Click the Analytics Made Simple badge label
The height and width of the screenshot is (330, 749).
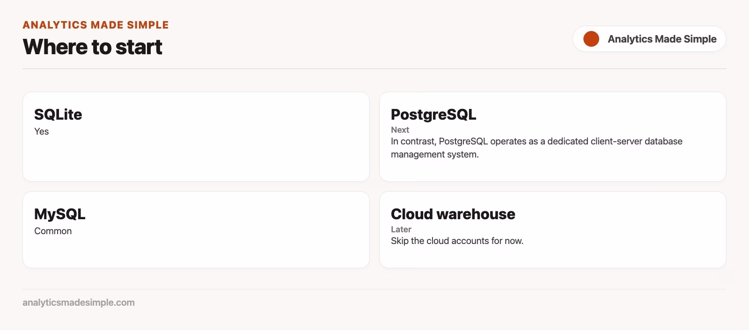click(x=662, y=39)
